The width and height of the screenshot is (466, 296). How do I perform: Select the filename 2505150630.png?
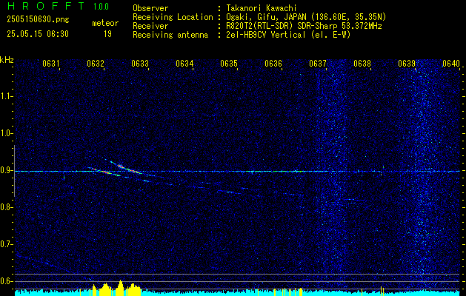38,20
